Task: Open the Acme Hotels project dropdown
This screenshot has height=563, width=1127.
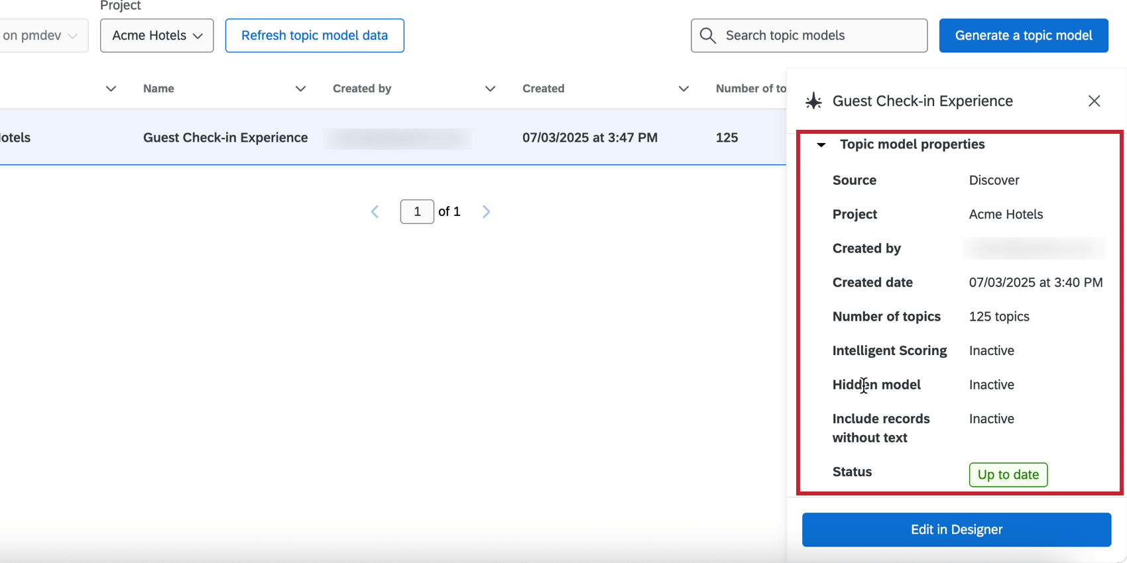Action: (x=157, y=36)
